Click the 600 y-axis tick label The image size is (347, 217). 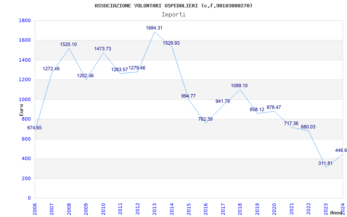(x=26, y=139)
